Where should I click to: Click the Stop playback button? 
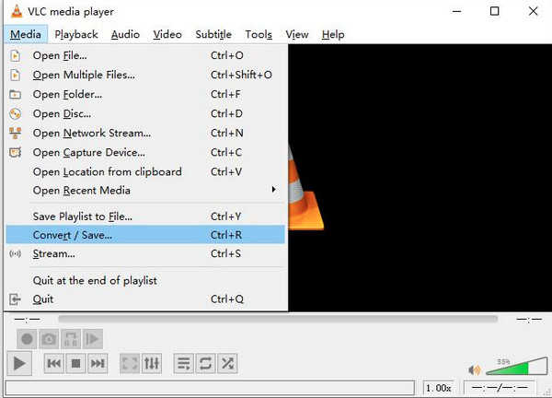click(75, 364)
